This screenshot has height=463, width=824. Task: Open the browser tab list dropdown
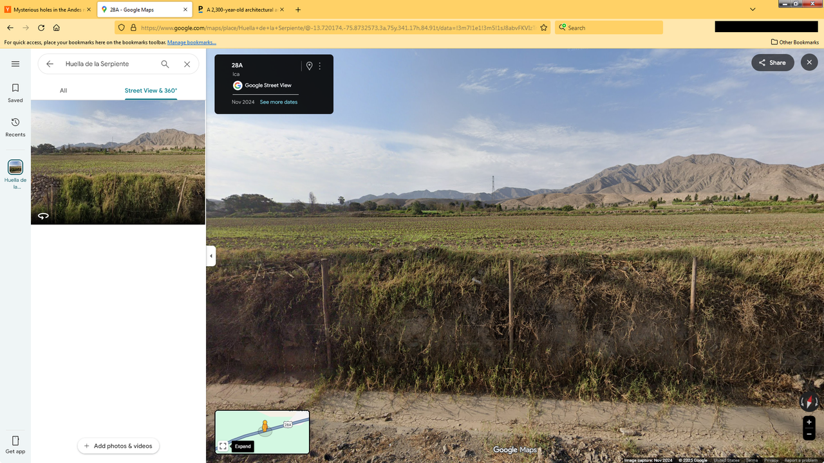(x=752, y=10)
